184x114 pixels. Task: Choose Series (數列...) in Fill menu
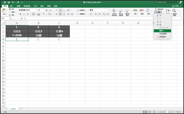[162, 31]
